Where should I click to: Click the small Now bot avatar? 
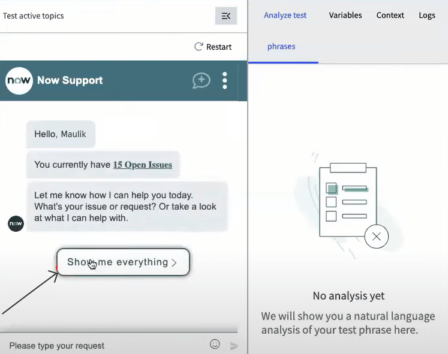[16, 223]
